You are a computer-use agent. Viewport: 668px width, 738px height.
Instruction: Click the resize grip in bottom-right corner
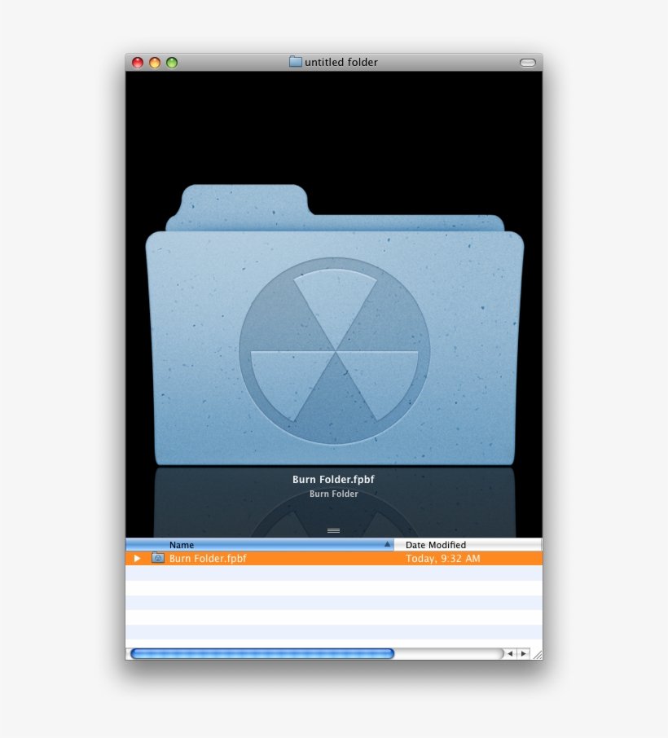pyautogui.click(x=538, y=652)
